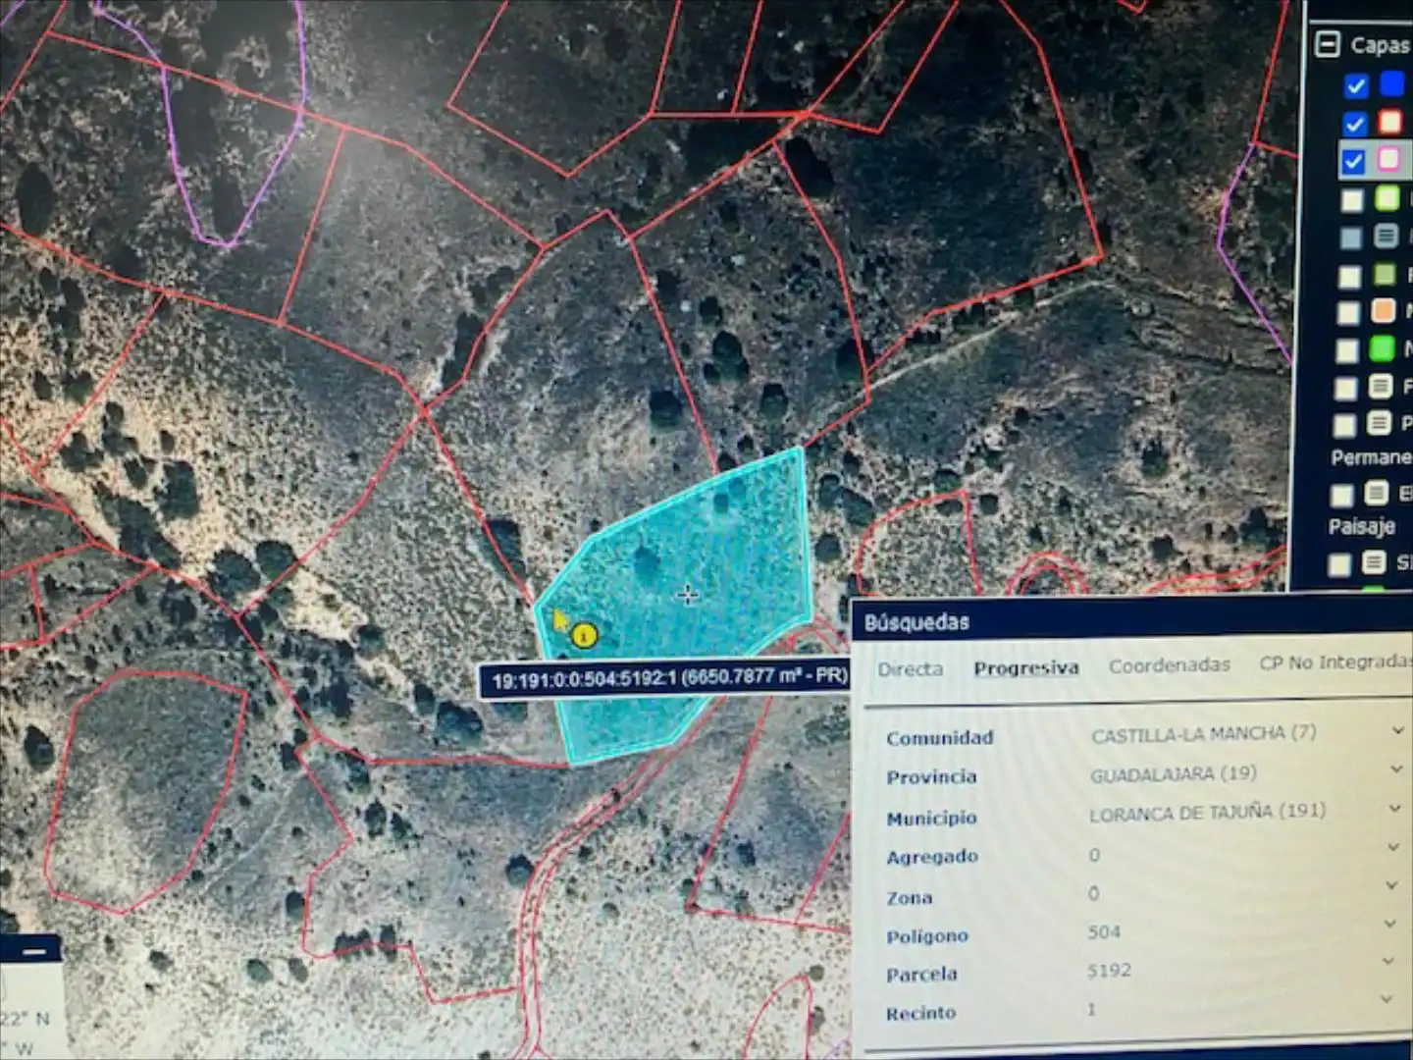Screen dimensions: 1413x1060
Task: Click the Comunidad field label
Action: (x=939, y=738)
